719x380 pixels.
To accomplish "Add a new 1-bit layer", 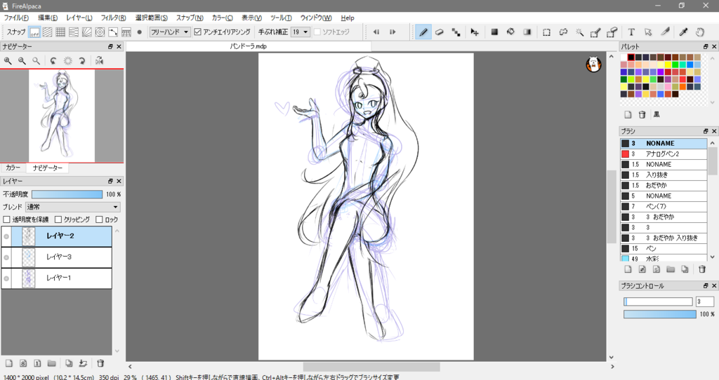I will pos(37,363).
